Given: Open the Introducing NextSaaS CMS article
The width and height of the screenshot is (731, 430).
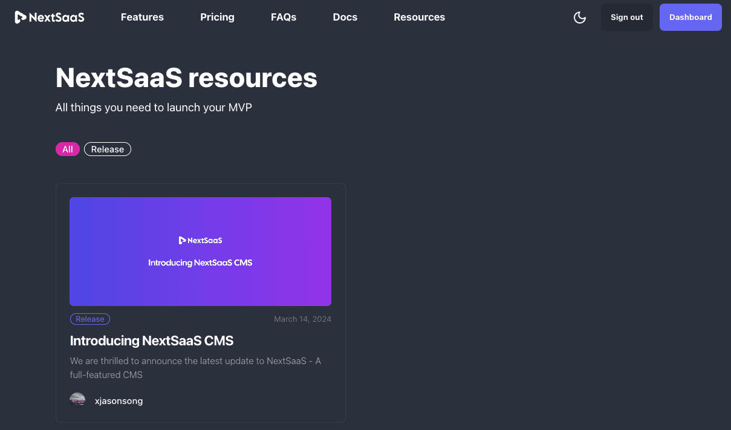Looking at the screenshot, I should pos(152,340).
